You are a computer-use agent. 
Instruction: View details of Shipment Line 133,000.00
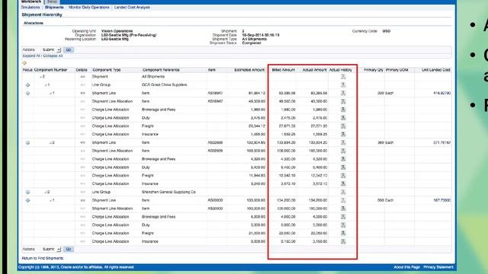tap(82, 200)
